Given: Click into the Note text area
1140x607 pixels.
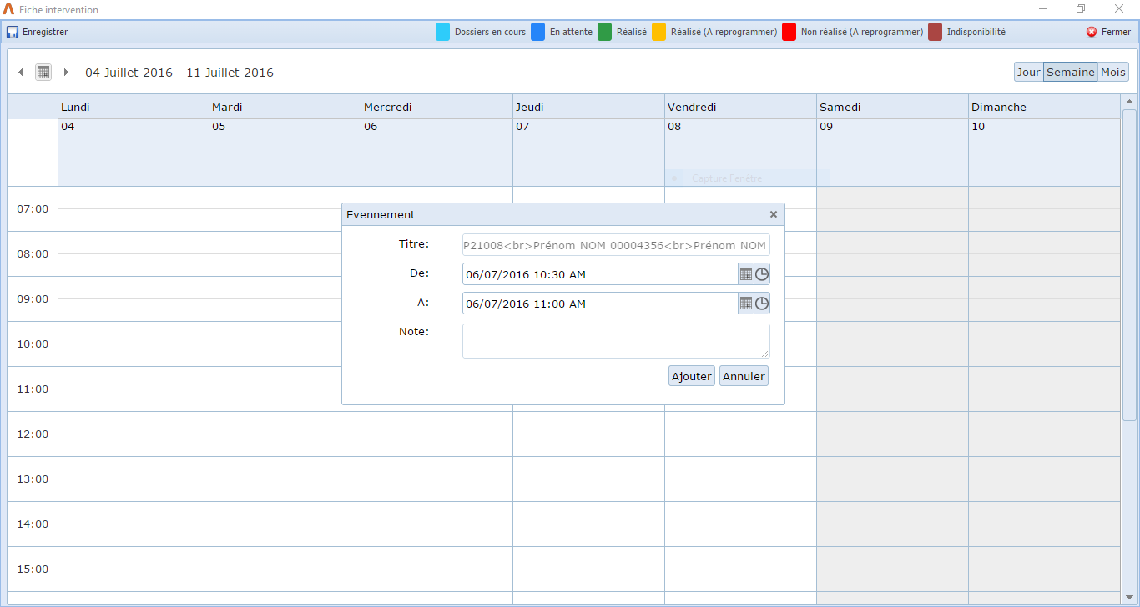Looking at the screenshot, I should click(615, 341).
